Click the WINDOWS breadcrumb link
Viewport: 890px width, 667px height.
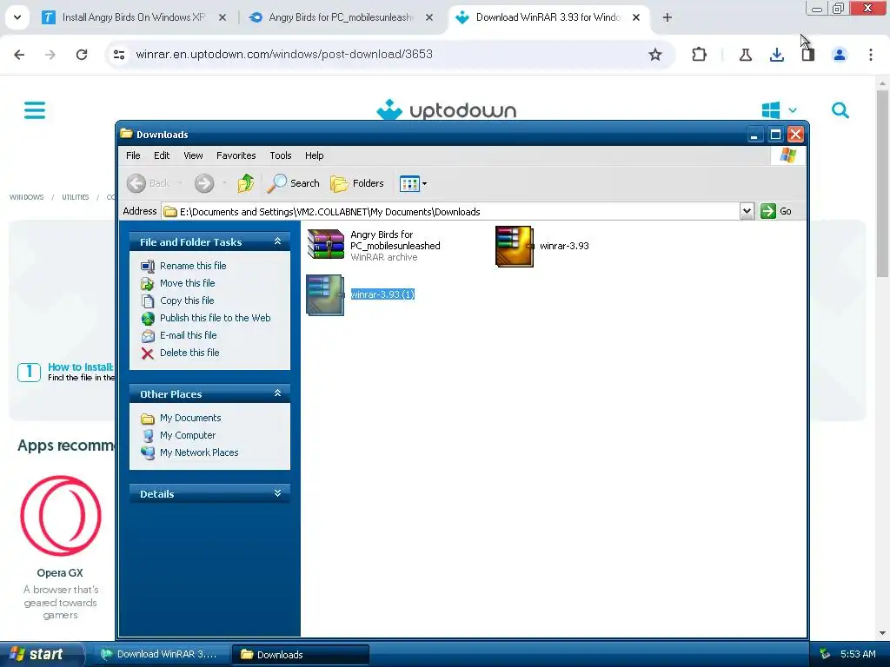tap(27, 197)
